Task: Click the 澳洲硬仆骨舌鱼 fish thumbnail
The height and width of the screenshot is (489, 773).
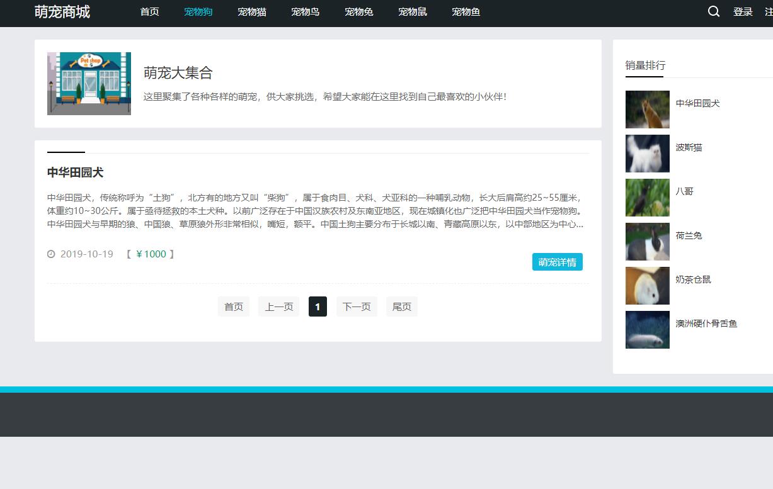Action: tap(647, 330)
